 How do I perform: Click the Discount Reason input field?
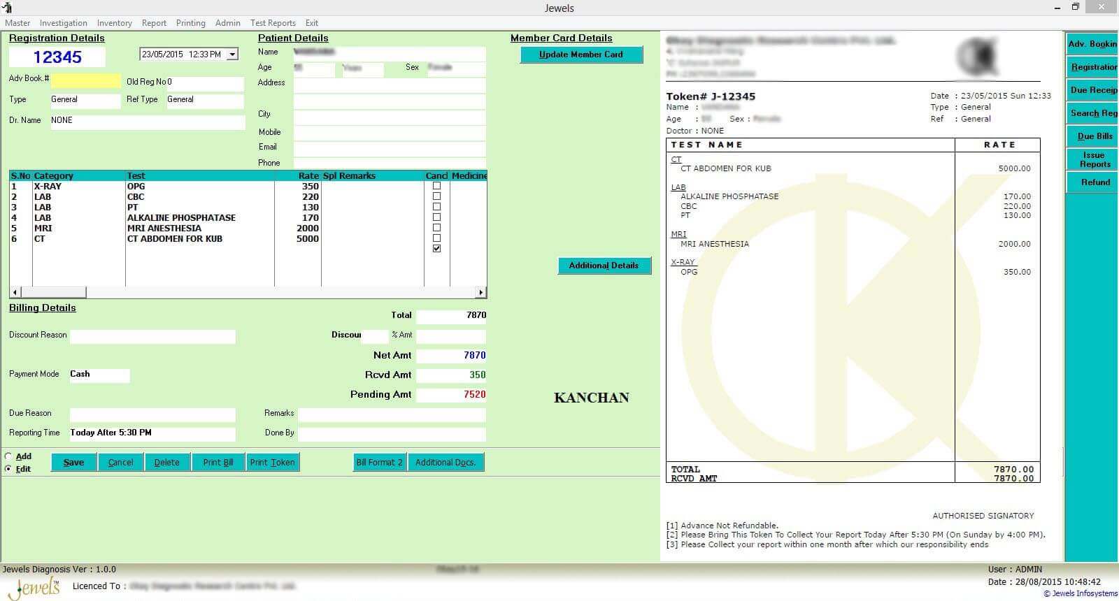coord(152,337)
